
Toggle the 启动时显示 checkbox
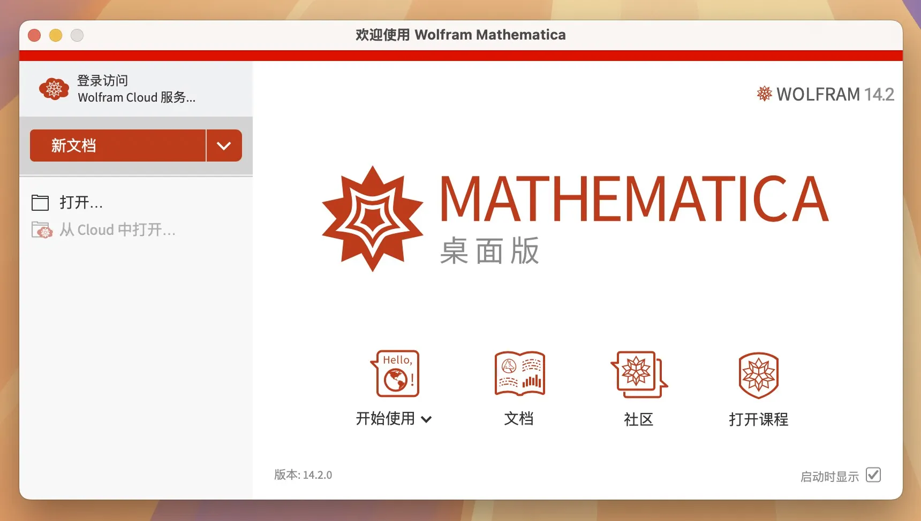pyautogui.click(x=873, y=475)
